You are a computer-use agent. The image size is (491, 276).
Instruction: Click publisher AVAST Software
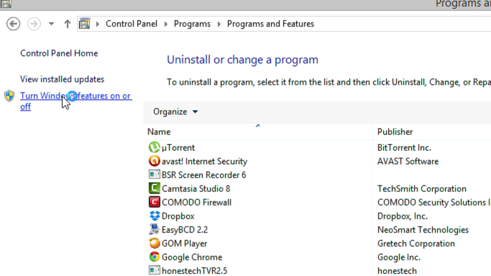[408, 161]
